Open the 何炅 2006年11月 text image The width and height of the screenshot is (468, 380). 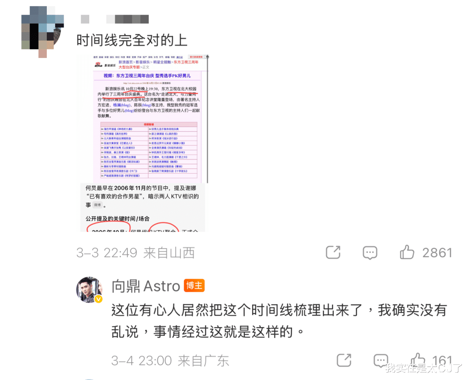(143, 207)
